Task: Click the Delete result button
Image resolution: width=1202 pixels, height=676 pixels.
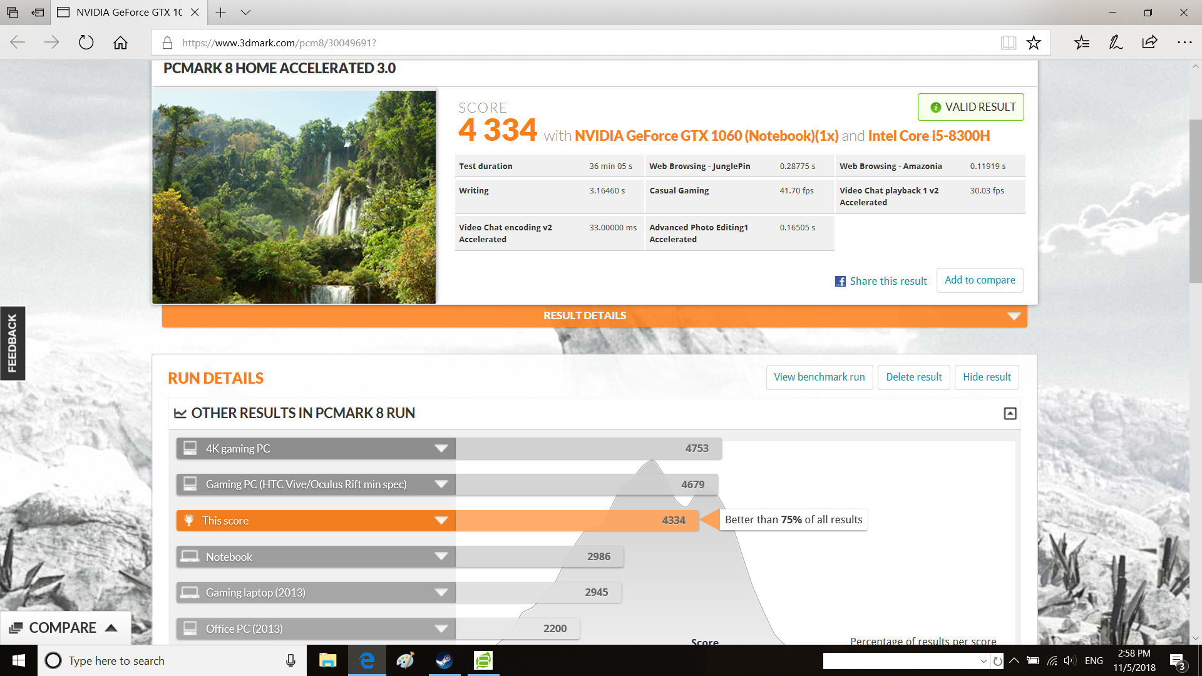Action: click(913, 377)
